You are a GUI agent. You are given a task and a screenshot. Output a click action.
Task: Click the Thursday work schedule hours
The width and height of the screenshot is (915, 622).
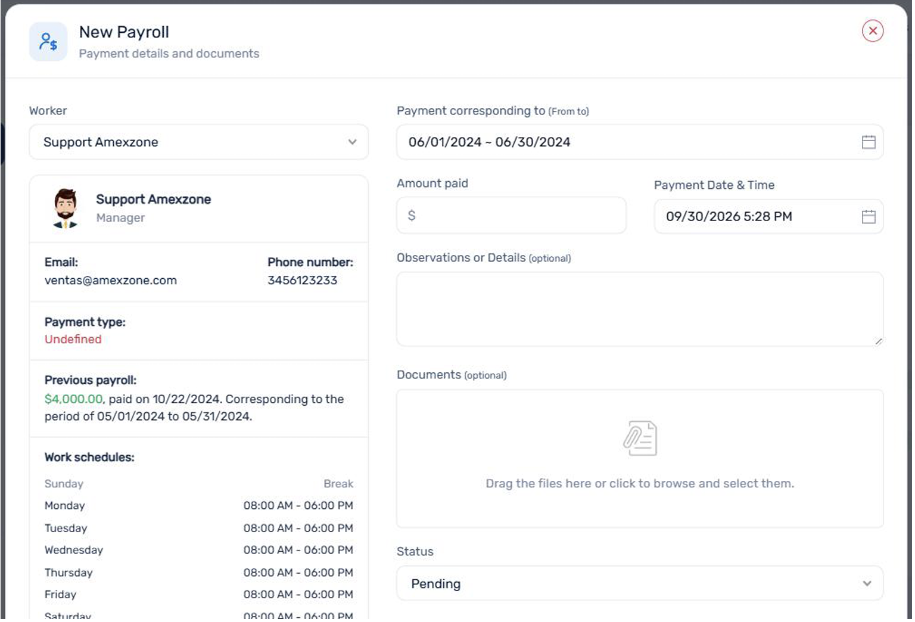coord(298,573)
